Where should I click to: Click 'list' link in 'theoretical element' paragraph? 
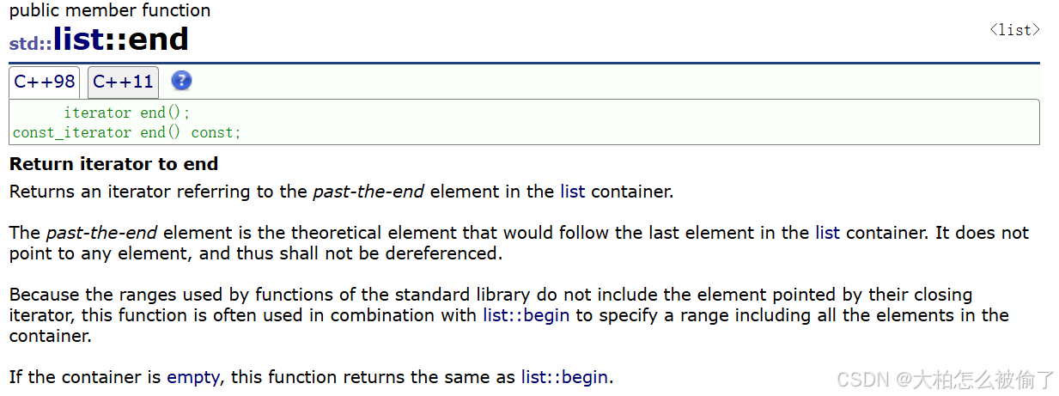(x=827, y=233)
